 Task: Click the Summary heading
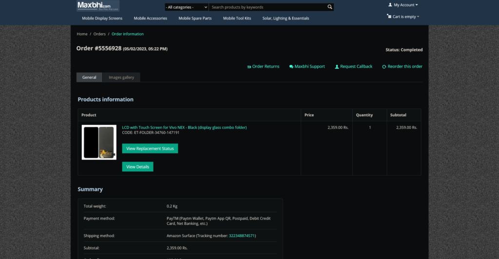[x=90, y=189]
